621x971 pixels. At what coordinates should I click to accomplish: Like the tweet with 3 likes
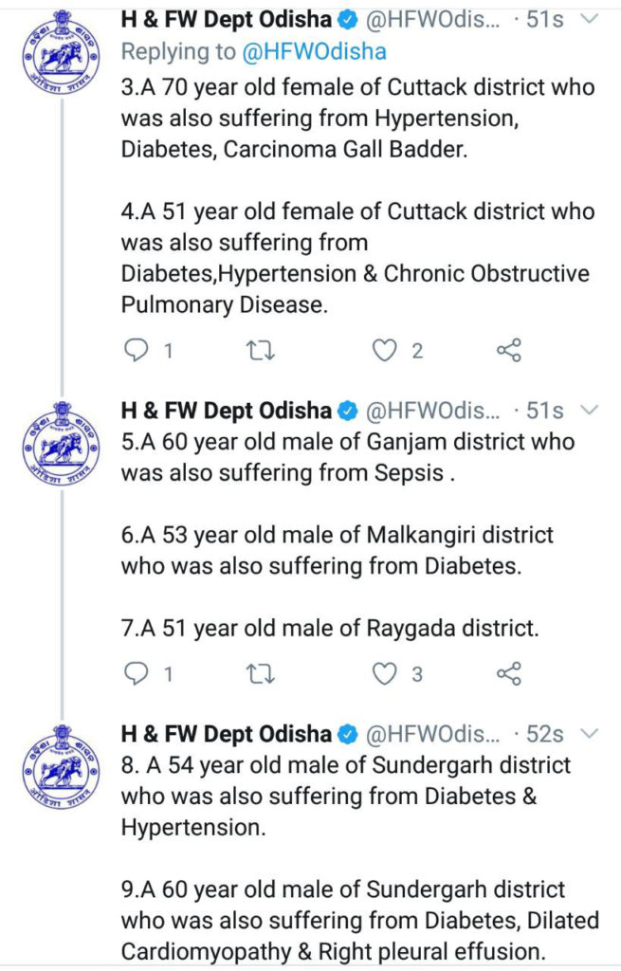pyautogui.click(x=384, y=674)
